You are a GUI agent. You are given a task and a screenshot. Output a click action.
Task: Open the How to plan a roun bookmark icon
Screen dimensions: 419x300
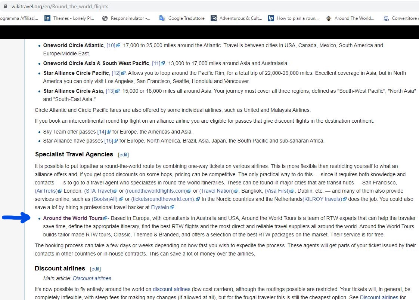click(271, 18)
